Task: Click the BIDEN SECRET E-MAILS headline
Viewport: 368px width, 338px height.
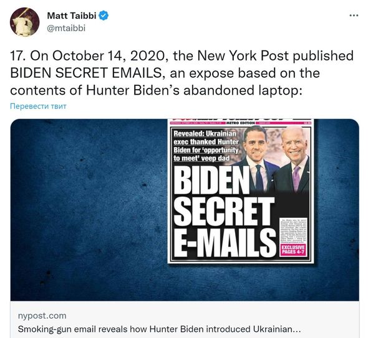Action: click(224, 211)
